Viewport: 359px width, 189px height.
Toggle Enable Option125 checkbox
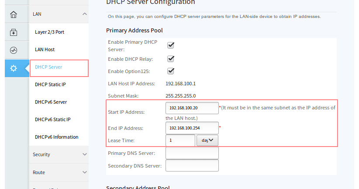[x=171, y=71]
